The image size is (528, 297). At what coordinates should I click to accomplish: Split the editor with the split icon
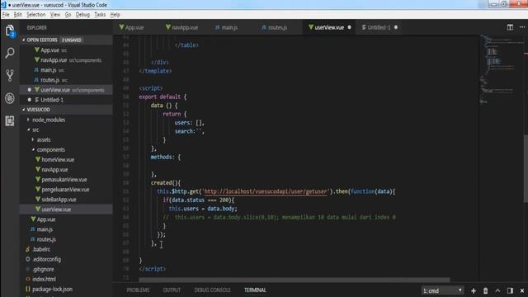click(510, 27)
